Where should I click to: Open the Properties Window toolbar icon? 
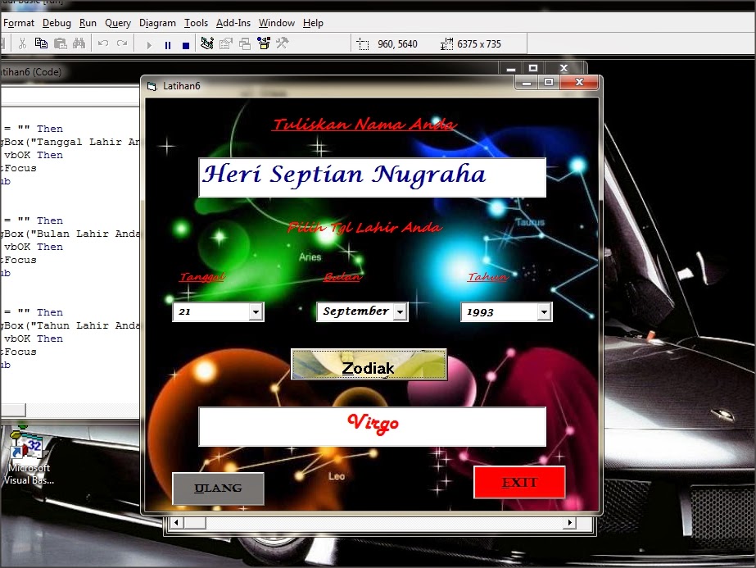click(x=224, y=43)
